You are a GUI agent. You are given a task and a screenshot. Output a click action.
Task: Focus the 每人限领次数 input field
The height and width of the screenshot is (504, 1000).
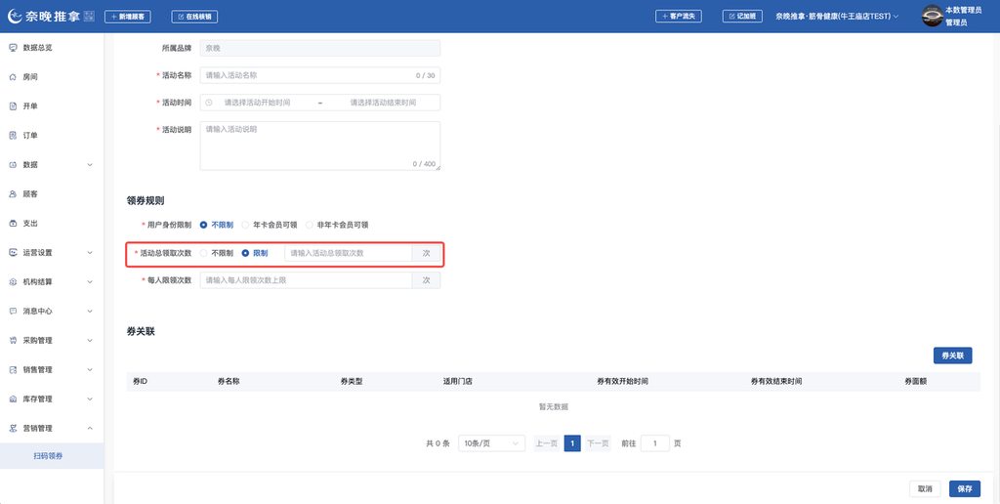(306, 280)
